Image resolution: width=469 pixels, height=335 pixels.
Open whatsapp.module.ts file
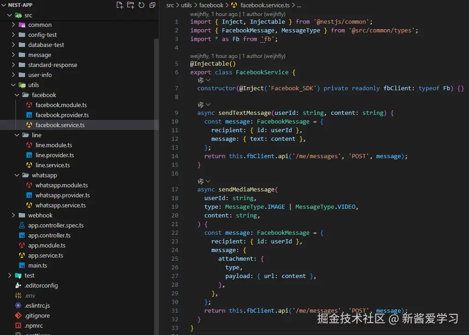coord(62,186)
